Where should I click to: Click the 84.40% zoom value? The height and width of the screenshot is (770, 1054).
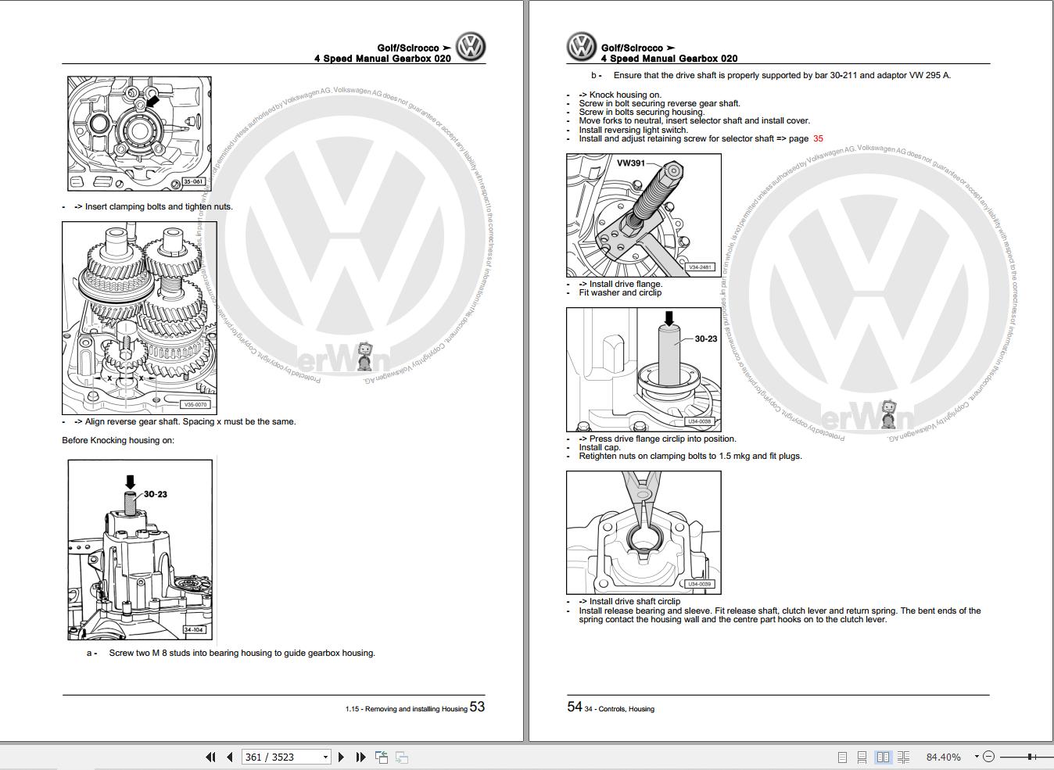(943, 757)
